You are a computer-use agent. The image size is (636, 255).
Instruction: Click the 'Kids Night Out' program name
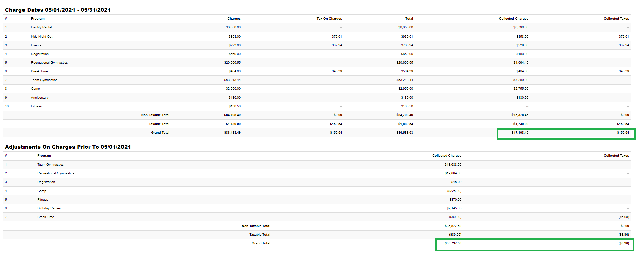(42, 37)
